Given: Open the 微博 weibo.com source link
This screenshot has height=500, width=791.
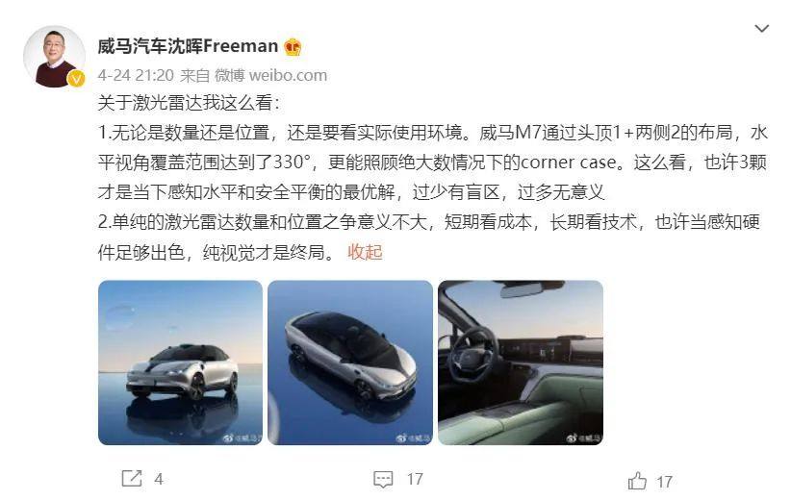Looking at the screenshot, I should [x=270, y=76].
